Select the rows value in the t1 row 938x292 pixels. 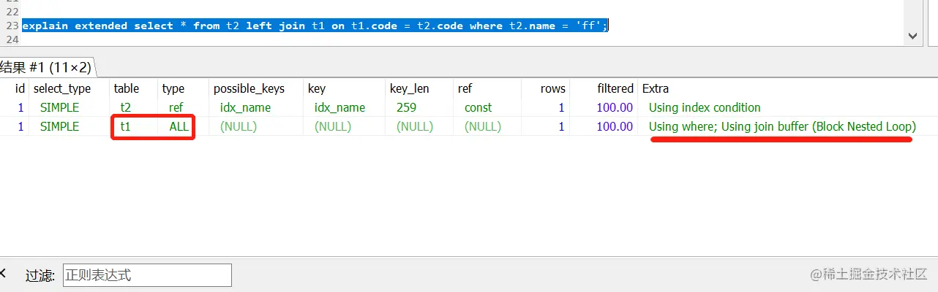point(561,126)
